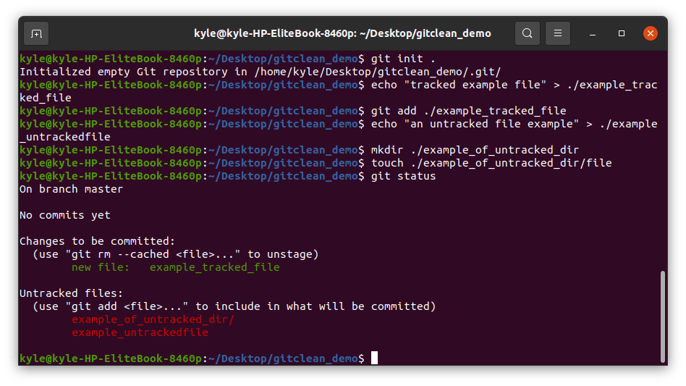
Task: Minimize the terminal window
Action: (593, 34)
